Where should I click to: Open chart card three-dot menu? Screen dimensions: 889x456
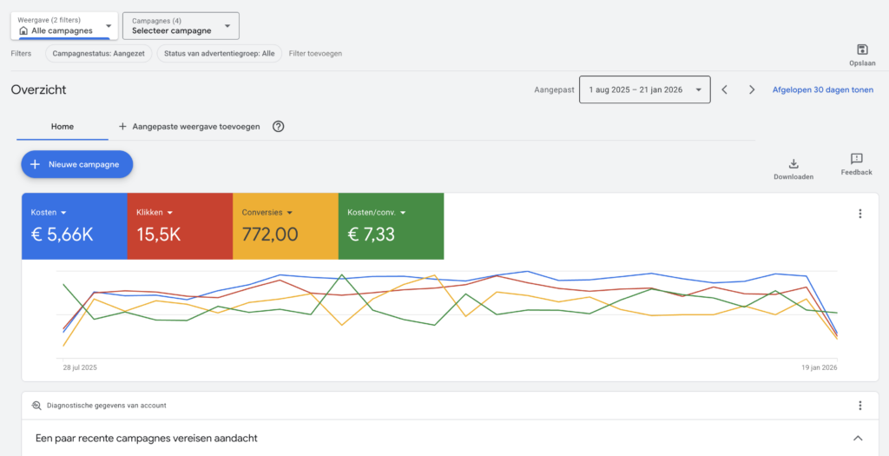pyautogui.click(x=859, y=214)
